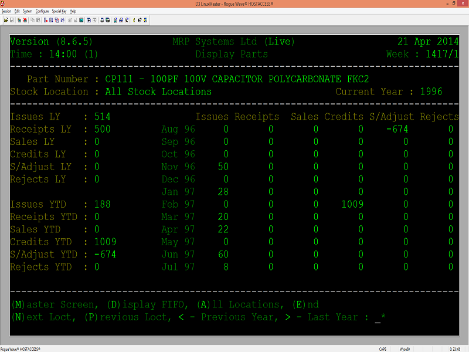Click the printer icon in toolbar
This screenshot has height=352, width=469.
click(x=102, y=20)
